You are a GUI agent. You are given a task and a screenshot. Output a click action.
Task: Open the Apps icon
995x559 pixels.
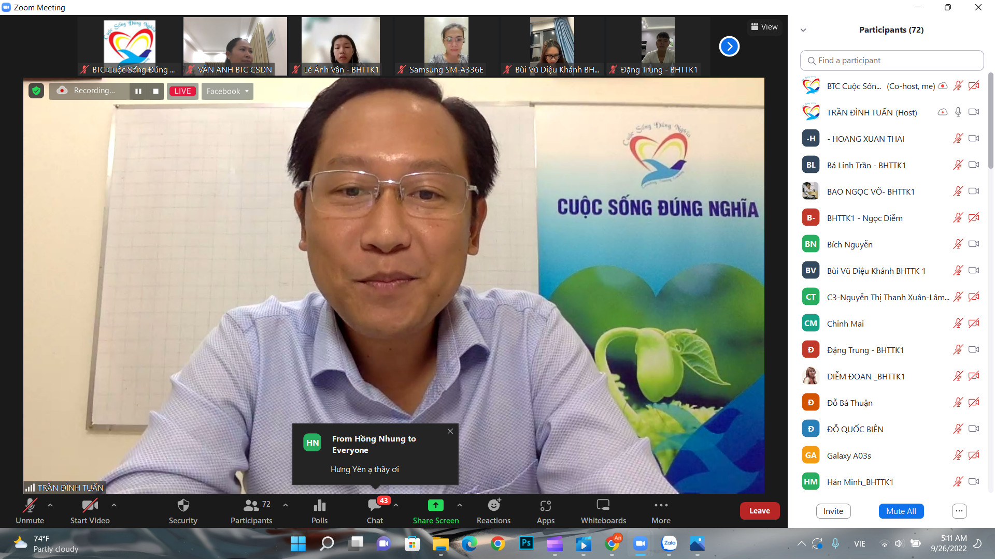(546, 505)
